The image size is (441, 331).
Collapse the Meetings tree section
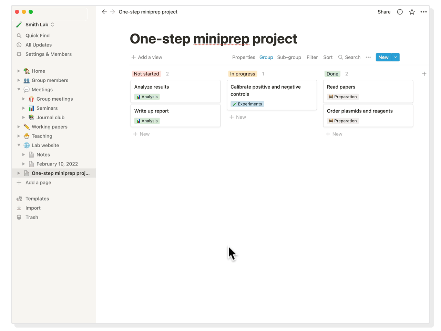[19, 90]
